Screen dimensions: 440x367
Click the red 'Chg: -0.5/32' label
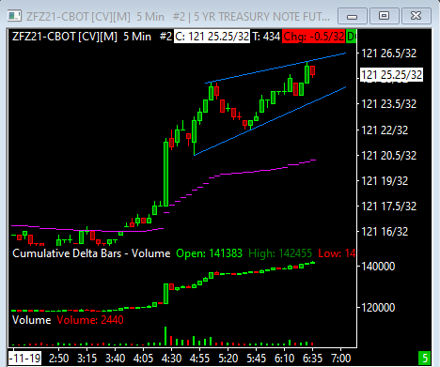pyautogui.click(x=313, y=37)
